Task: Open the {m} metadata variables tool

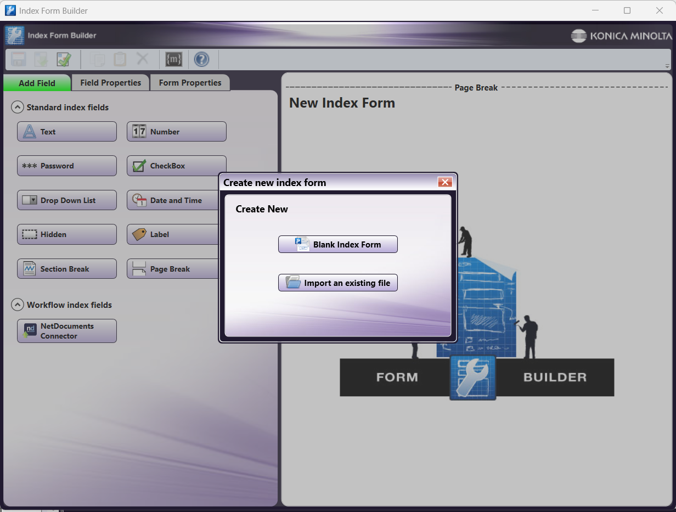Action: coord(174,59)
